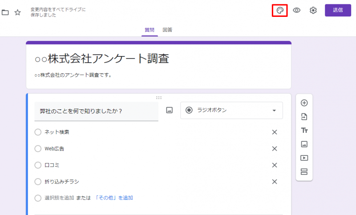Add an image to the question

coord(169,111)
